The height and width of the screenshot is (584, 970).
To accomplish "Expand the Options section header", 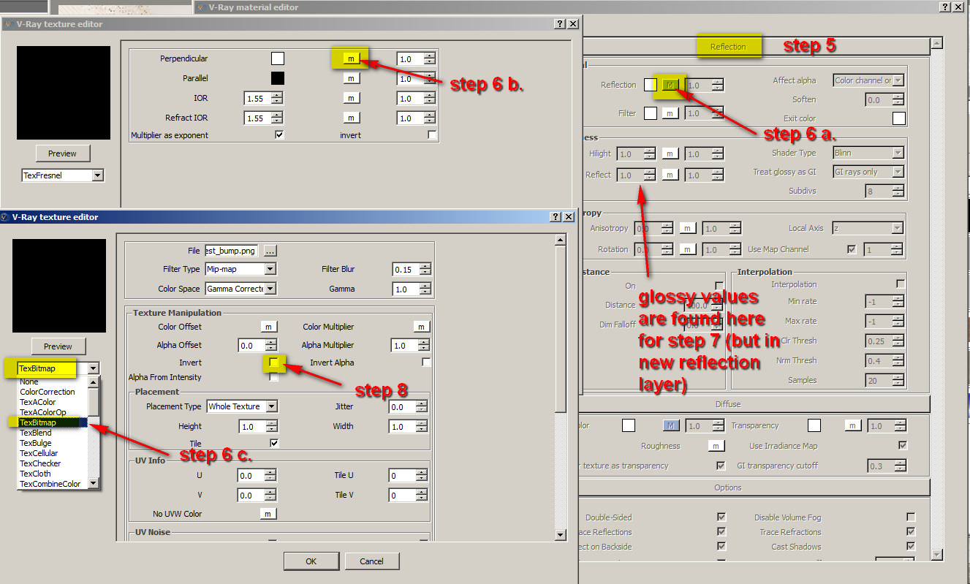I will [x=728, y=488].
